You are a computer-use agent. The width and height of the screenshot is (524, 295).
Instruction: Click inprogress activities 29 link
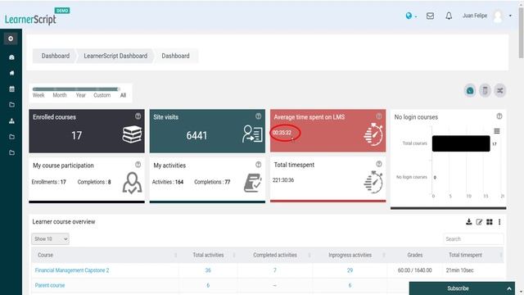[350, 270]
